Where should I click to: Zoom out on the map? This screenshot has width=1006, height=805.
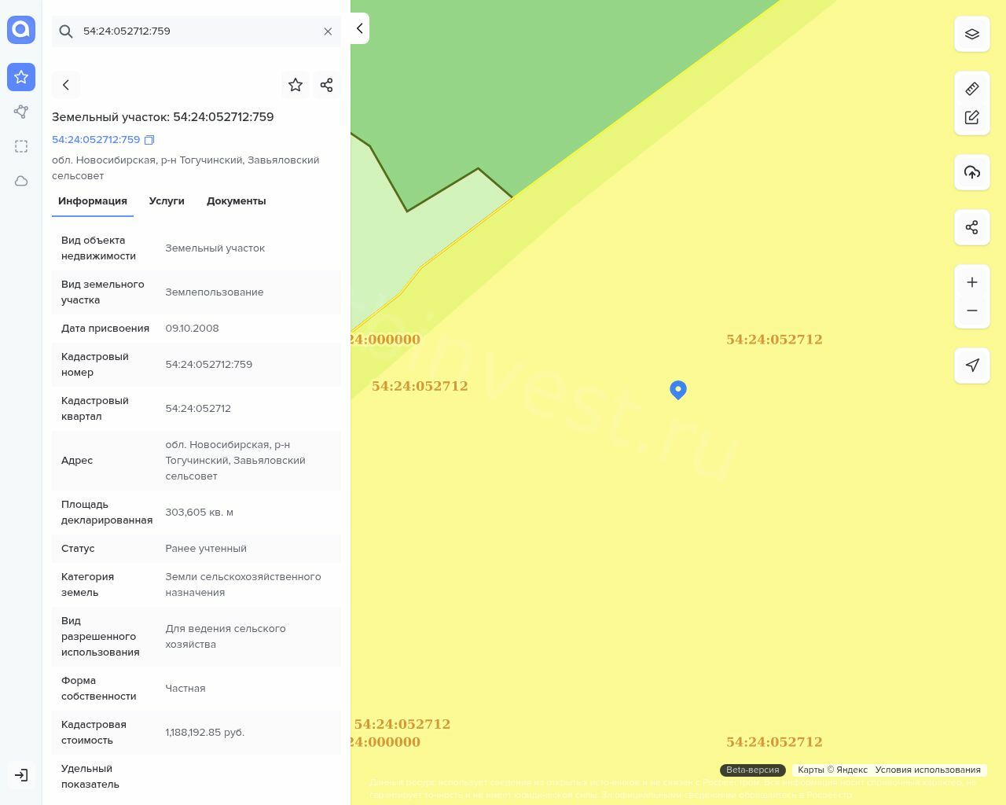[971, 311]
